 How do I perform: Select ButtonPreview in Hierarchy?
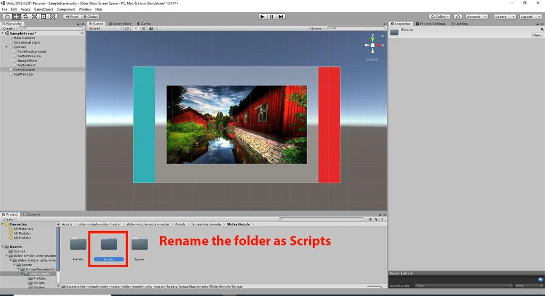(29, 56)
